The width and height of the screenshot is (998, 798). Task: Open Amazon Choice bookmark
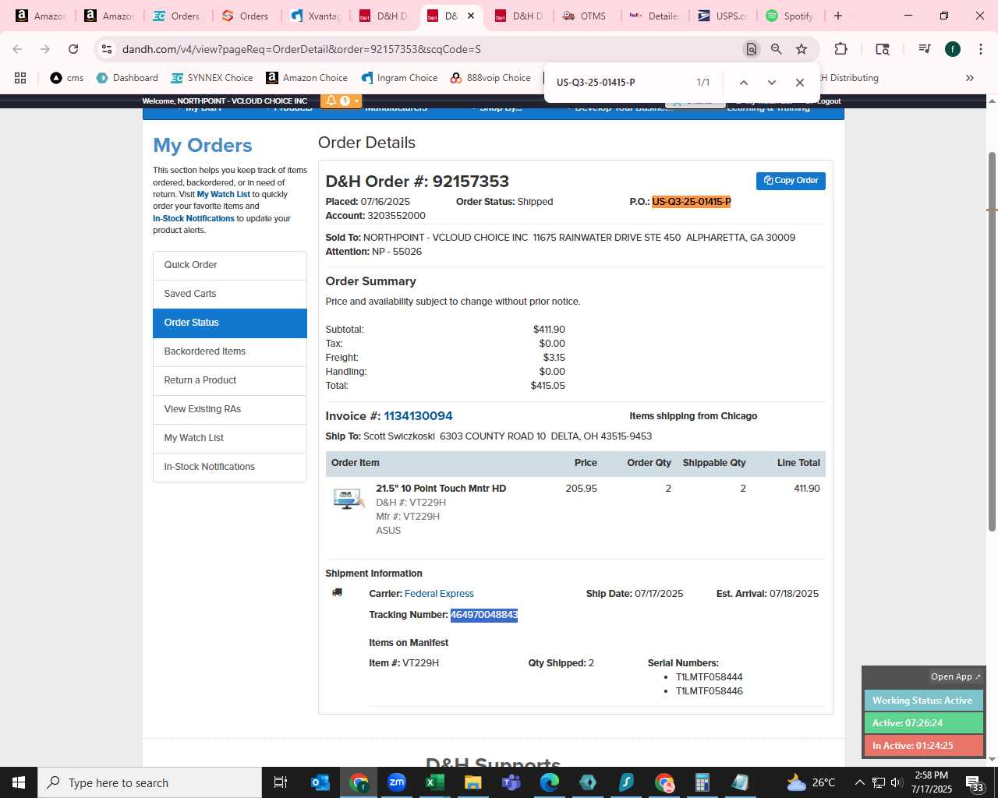(306, 78)
